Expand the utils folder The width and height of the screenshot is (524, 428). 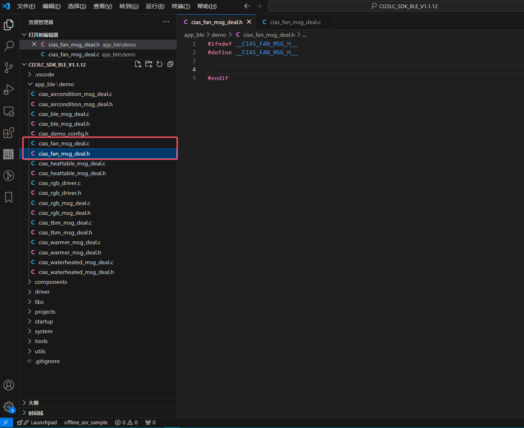pos(30,351)
